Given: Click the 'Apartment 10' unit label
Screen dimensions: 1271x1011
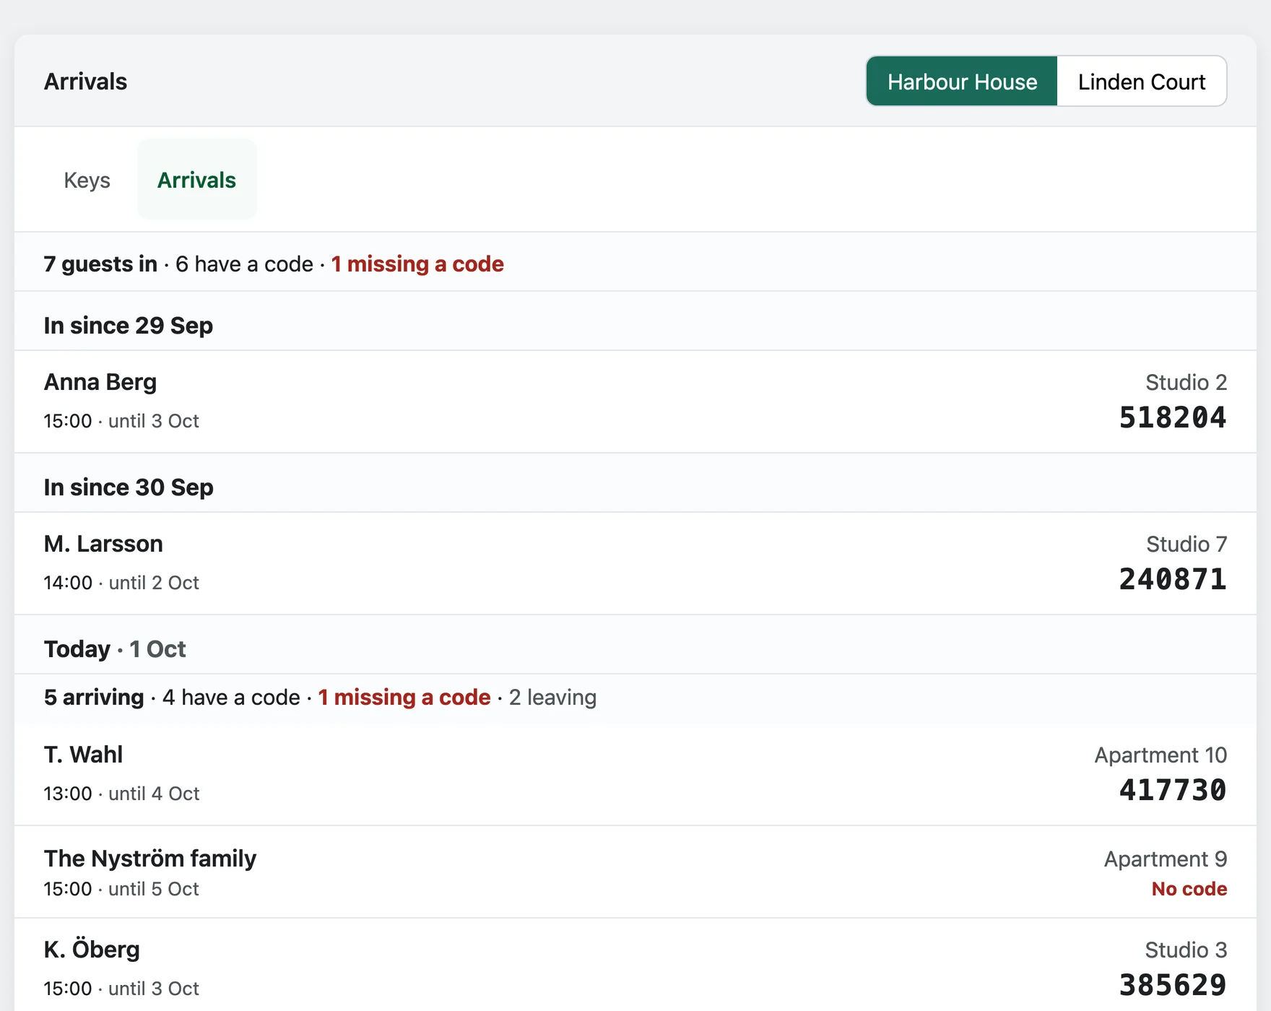Looking at the screenshot, I should click(x=1161, y=755).
